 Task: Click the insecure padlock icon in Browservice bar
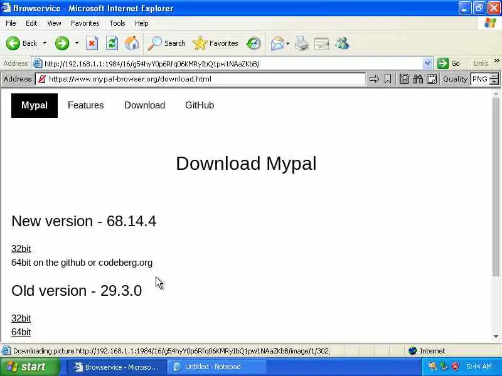click(41, 79)
